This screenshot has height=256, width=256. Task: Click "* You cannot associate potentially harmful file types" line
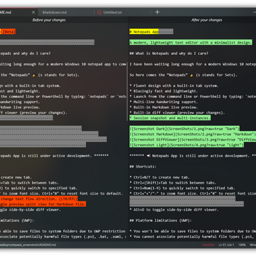(193, 237)
